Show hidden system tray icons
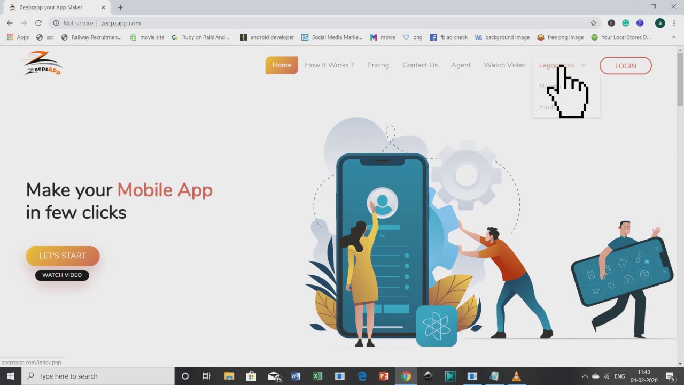684x385 pixels. [585, 376]
